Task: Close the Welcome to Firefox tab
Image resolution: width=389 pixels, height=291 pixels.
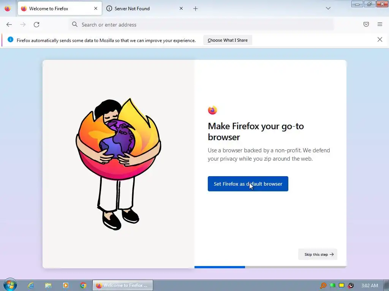Action: (x=96, y=8)
